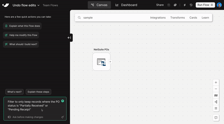
Task: Click the versions stack icon
Action: (x=175, y=5)
